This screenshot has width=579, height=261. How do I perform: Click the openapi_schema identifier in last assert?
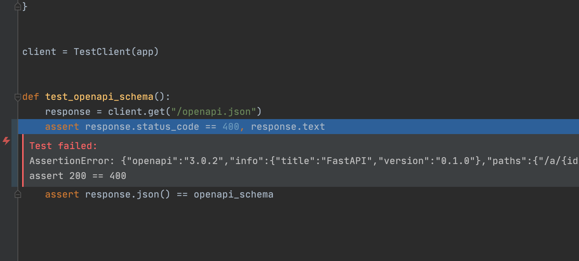point(233,194)
